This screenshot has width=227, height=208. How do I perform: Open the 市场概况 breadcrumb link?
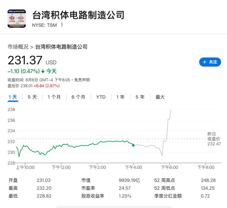[x=18, y=47]
